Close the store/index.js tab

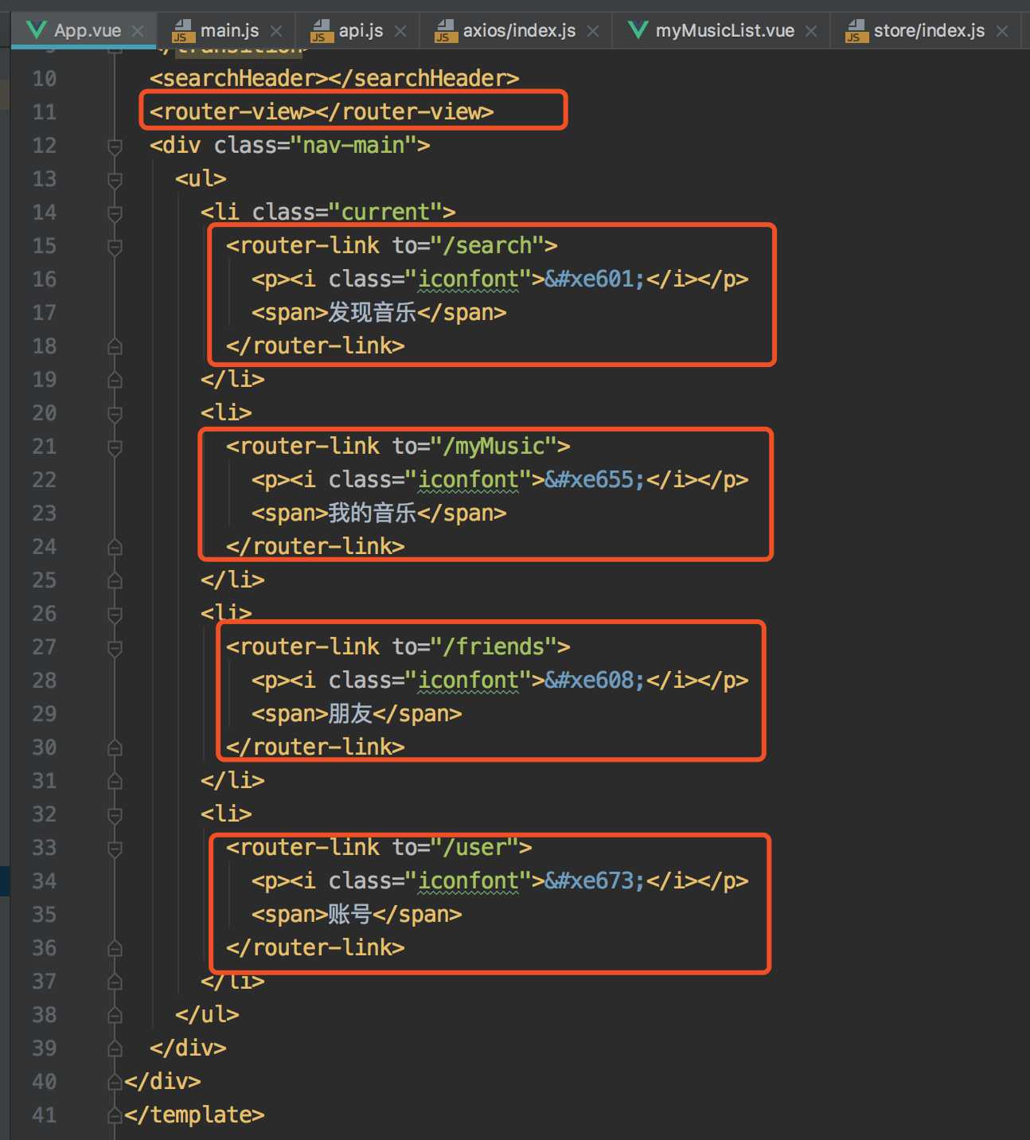point(1002,31)
